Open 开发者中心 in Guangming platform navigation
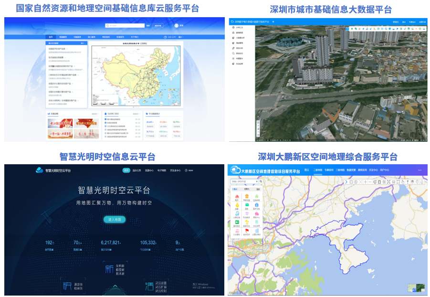 coord(175,170)
